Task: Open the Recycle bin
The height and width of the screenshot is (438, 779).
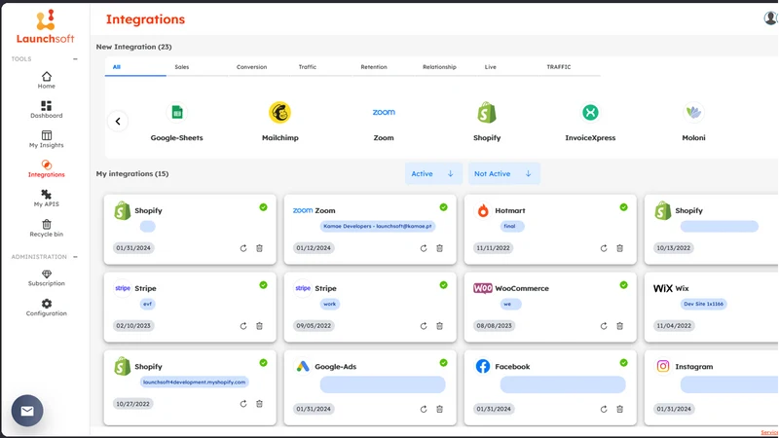Action: 46,228
